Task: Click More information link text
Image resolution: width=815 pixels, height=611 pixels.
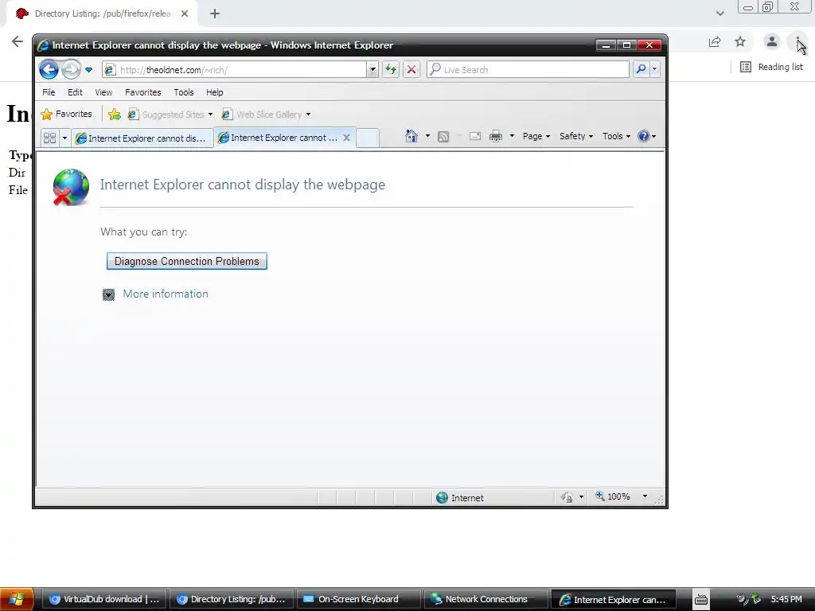Action: [x=166, y=294]
